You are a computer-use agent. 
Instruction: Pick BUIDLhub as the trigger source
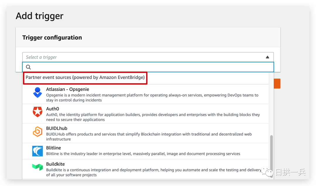[x=57, y=128]
